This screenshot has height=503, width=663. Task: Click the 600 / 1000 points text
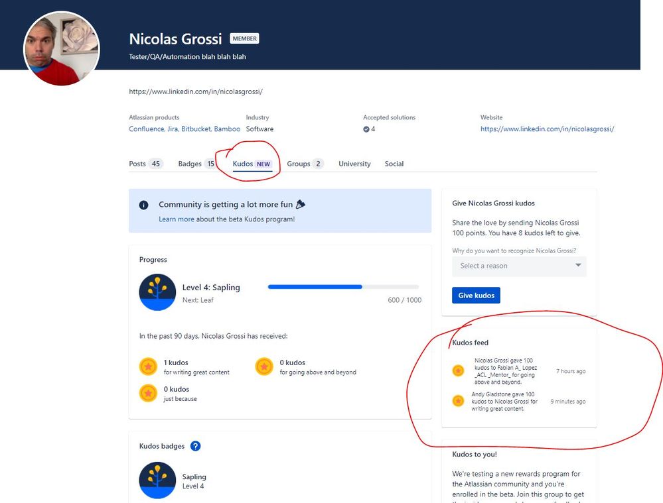(405, 300)
